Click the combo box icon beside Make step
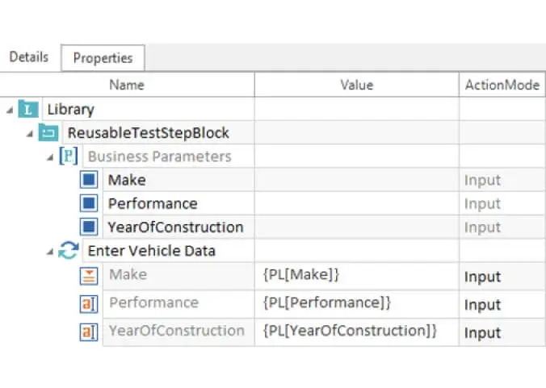Image resolution: width=546 pixels, height=388 pixels. coord(89,275)
